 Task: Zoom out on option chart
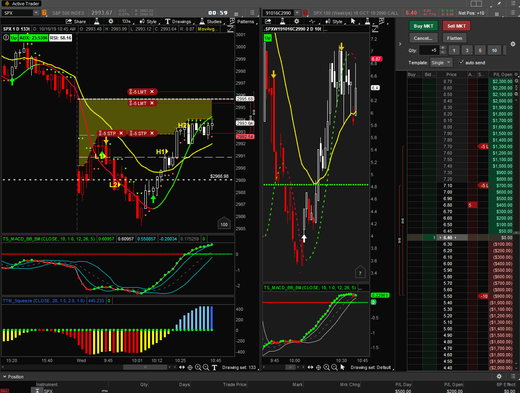(334, 367)
